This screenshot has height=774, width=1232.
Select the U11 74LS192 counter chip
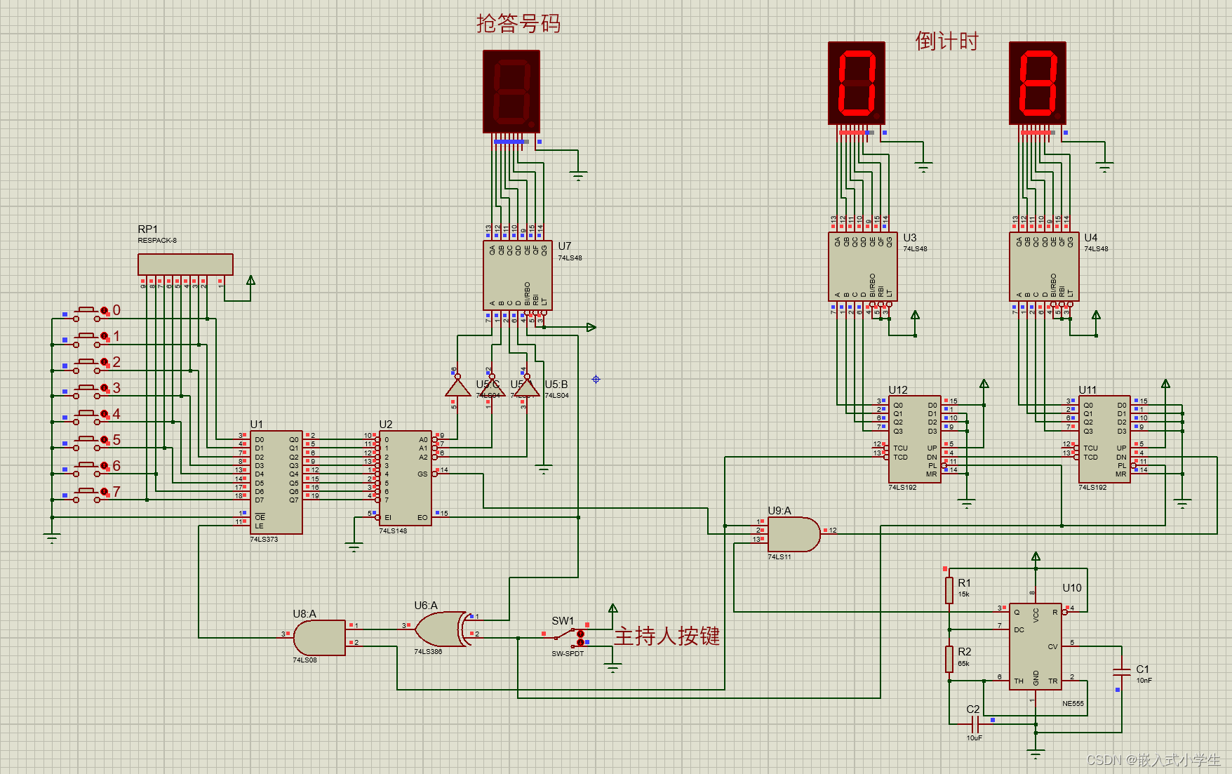point(1104,439)
